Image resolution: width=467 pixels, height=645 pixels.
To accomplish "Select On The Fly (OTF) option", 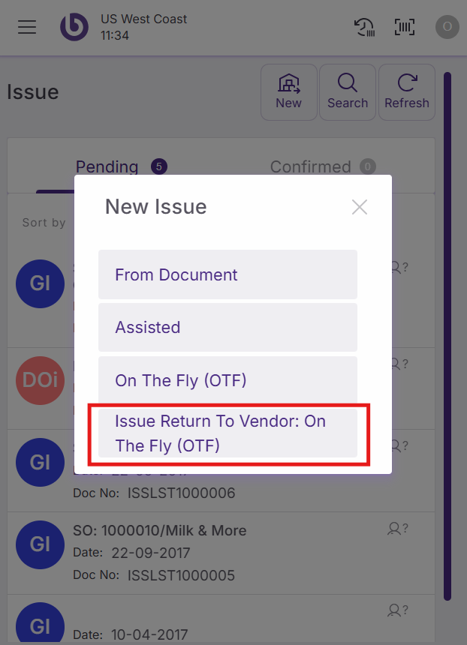I will [227, 380].
